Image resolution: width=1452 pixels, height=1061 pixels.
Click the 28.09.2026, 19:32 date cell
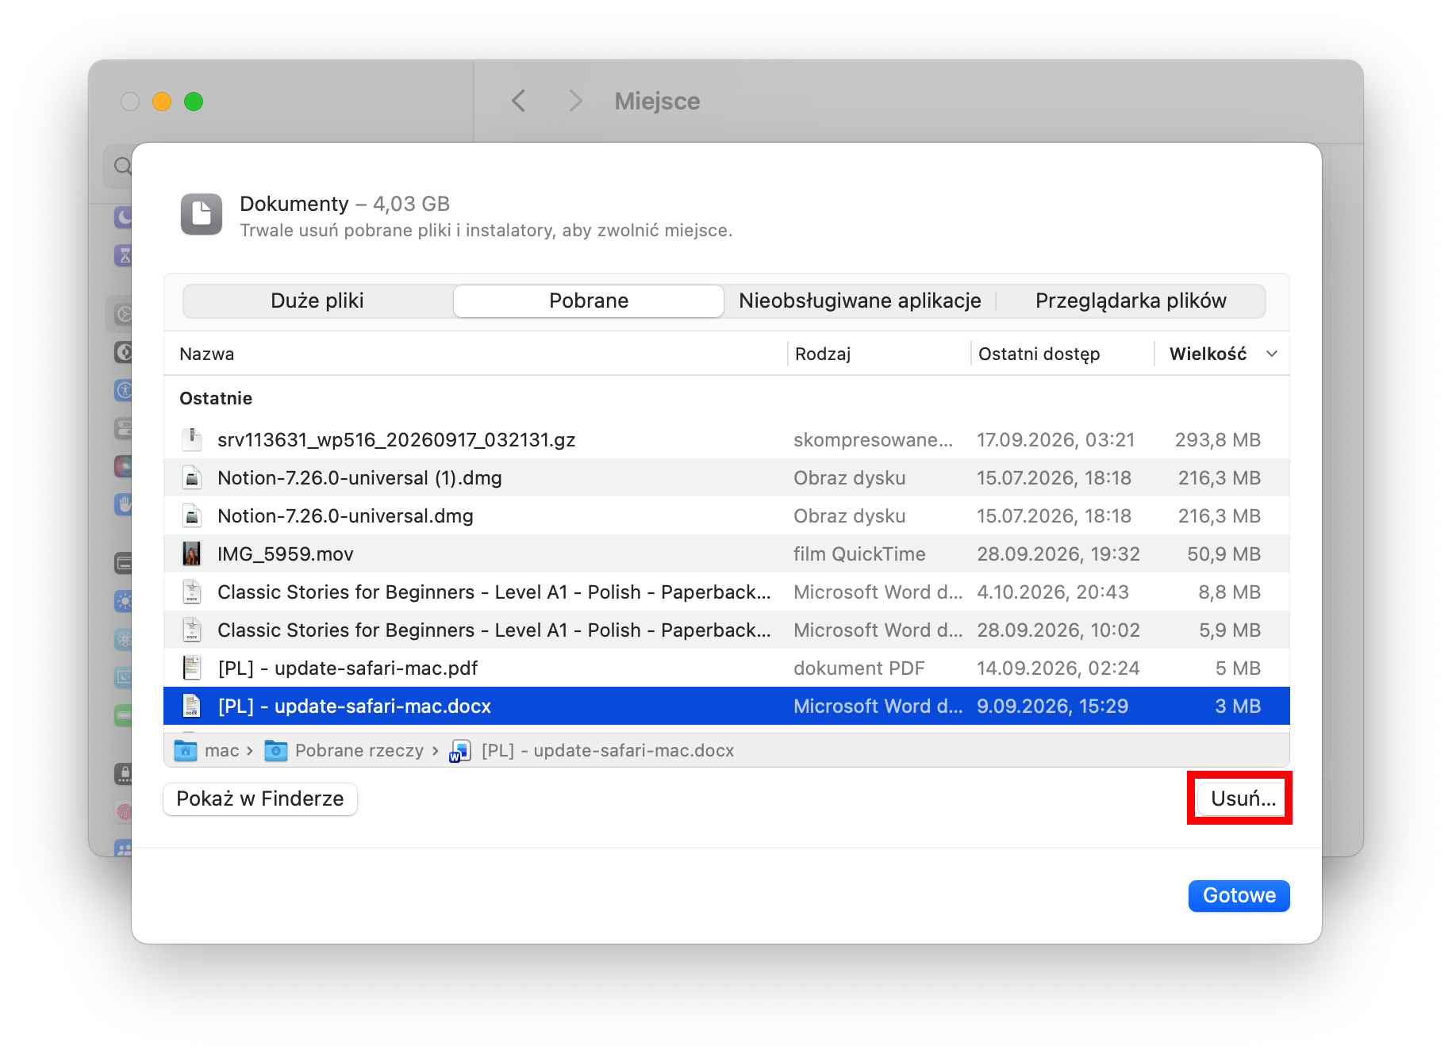pos(1058,553)
